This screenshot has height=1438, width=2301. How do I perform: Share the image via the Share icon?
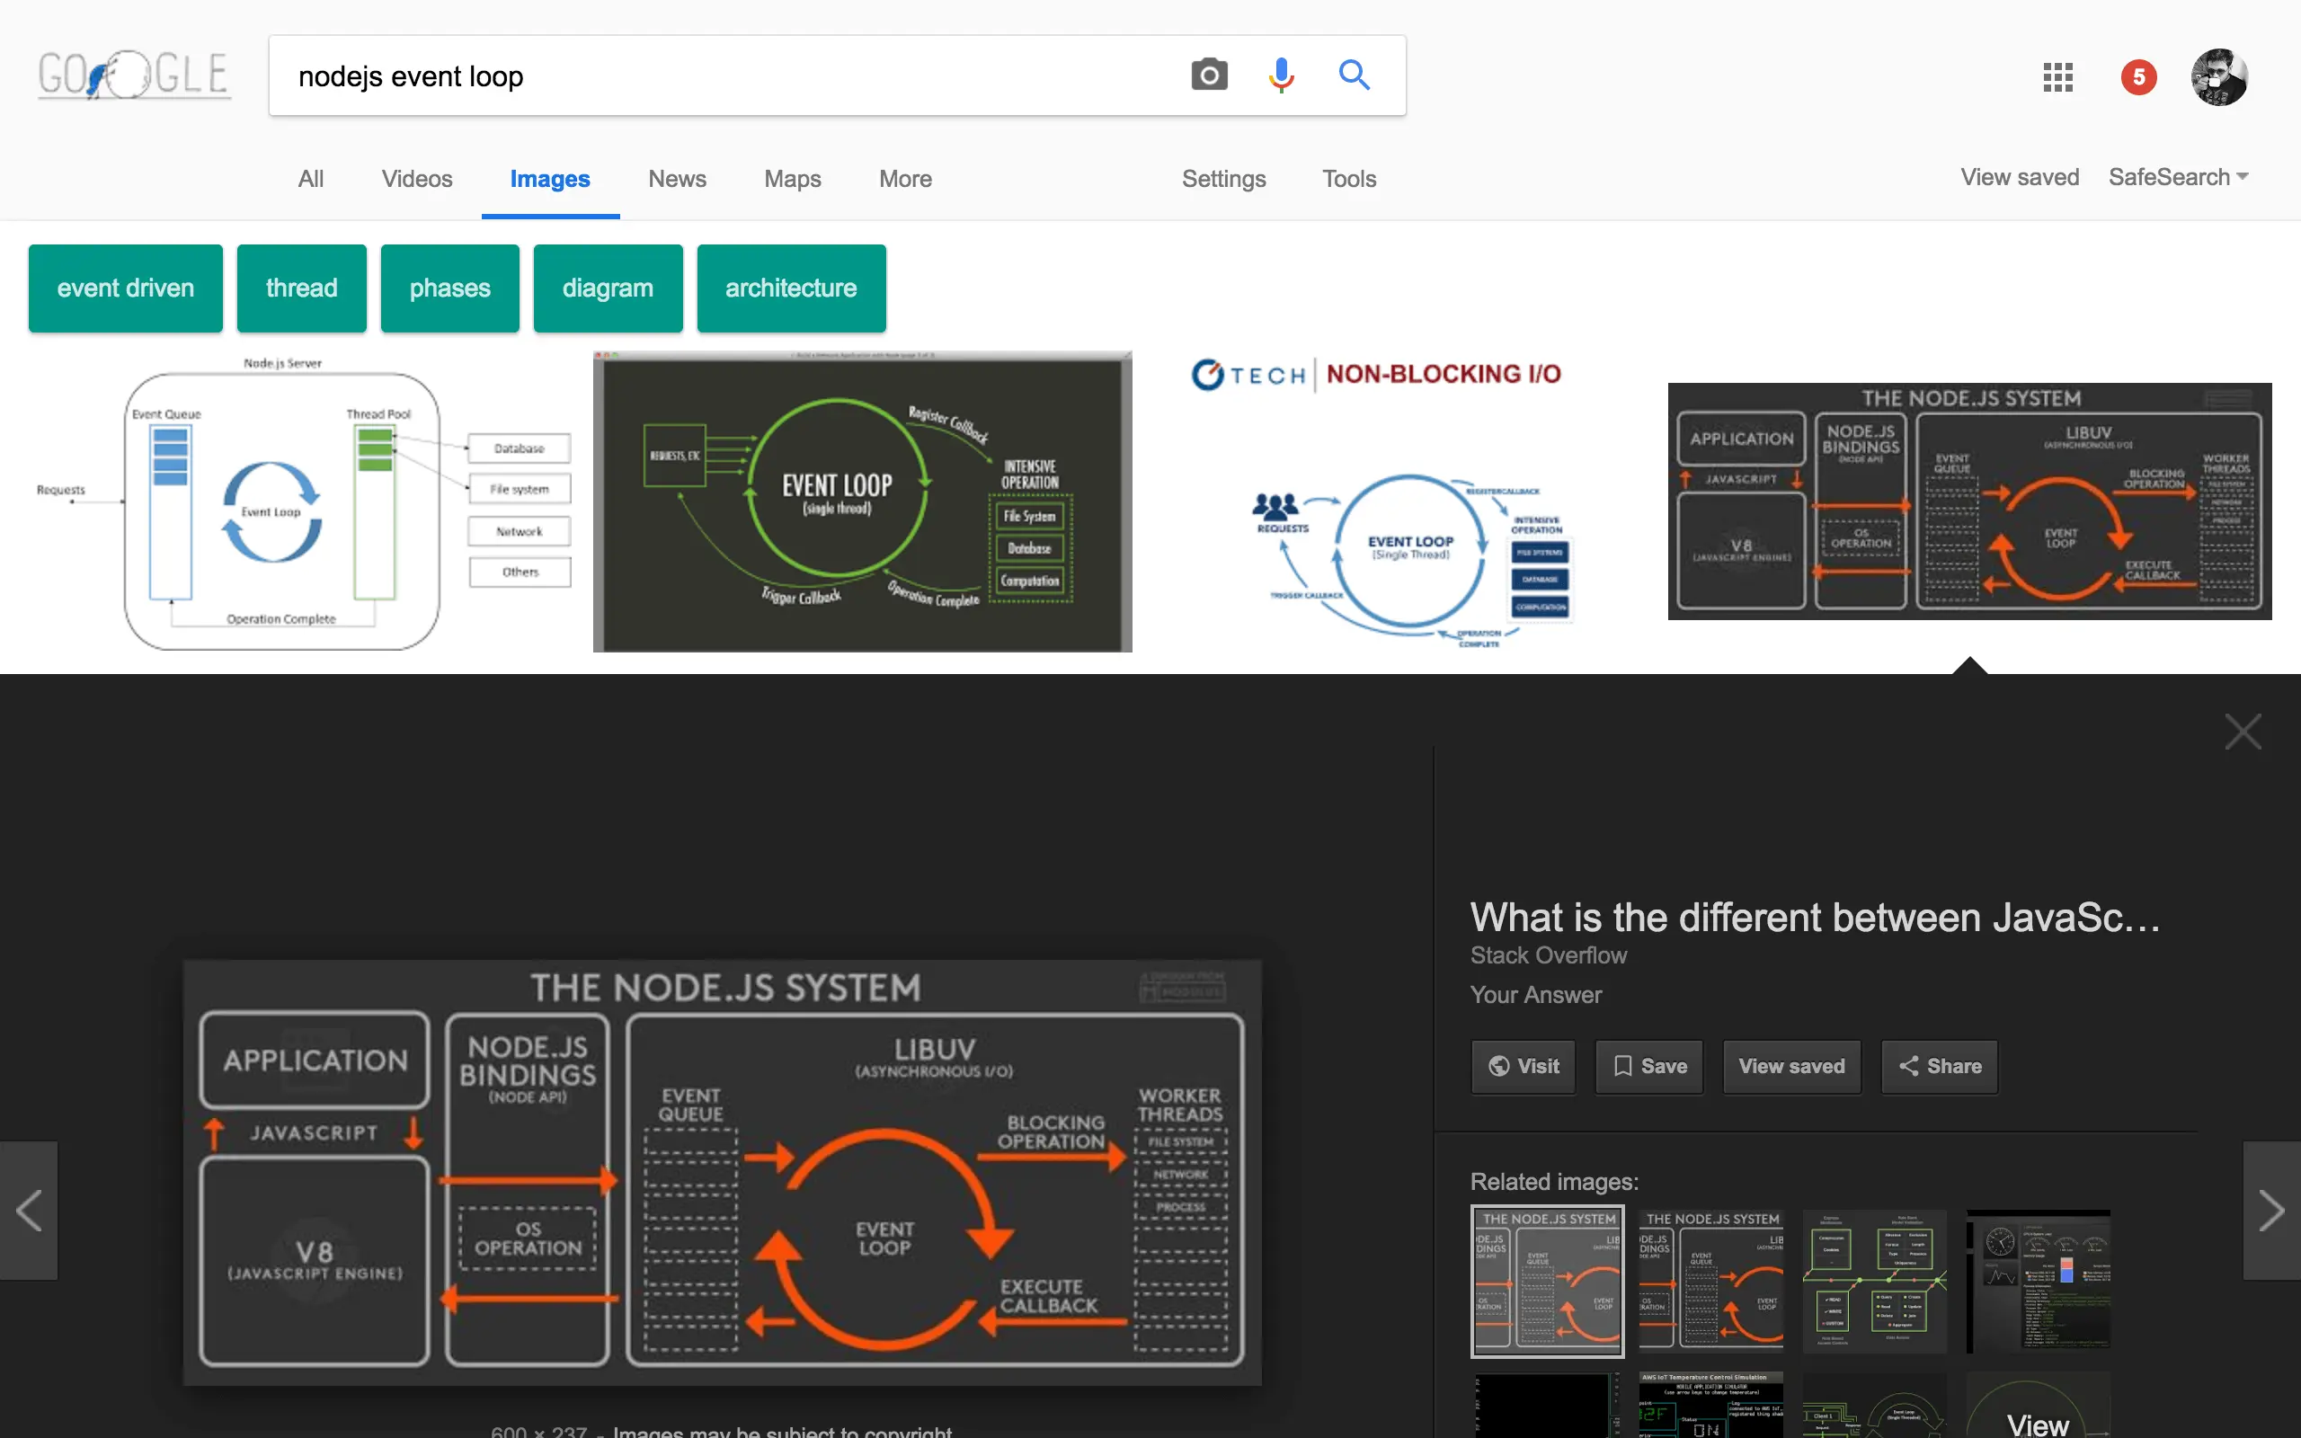(x=1938, y=1066)
